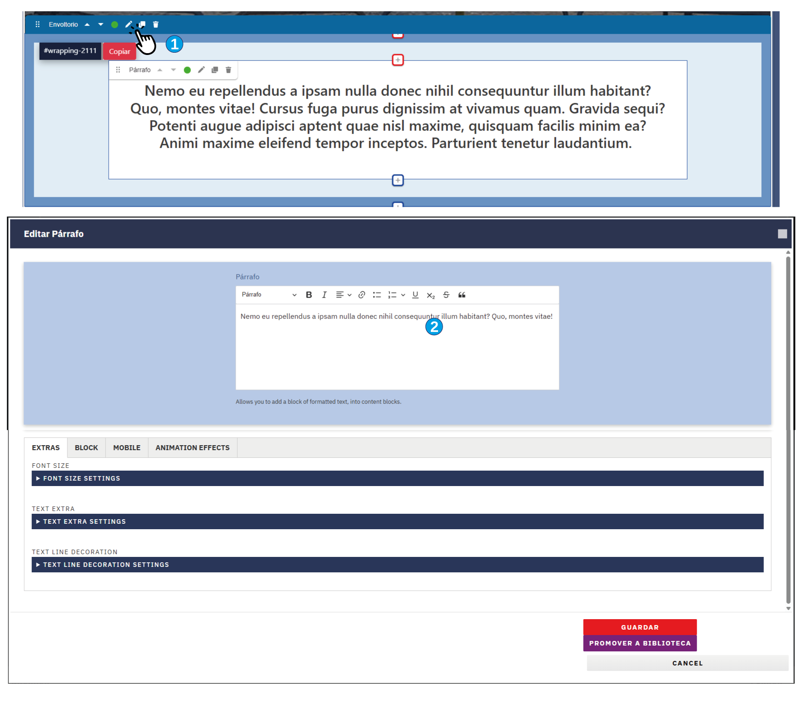Expand TEXT LINE DECORATION SETTINGS section
Screen dimensions: 802x705
[398, 565]
